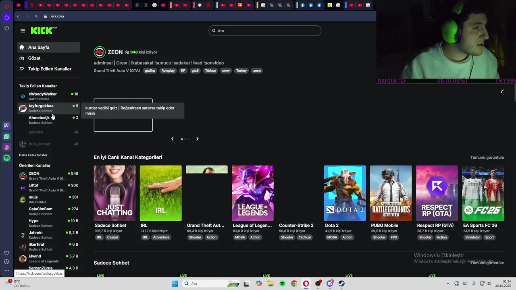Open Ahmetceljk followed channel
The image size is (516, 290).
coord(48,120)
